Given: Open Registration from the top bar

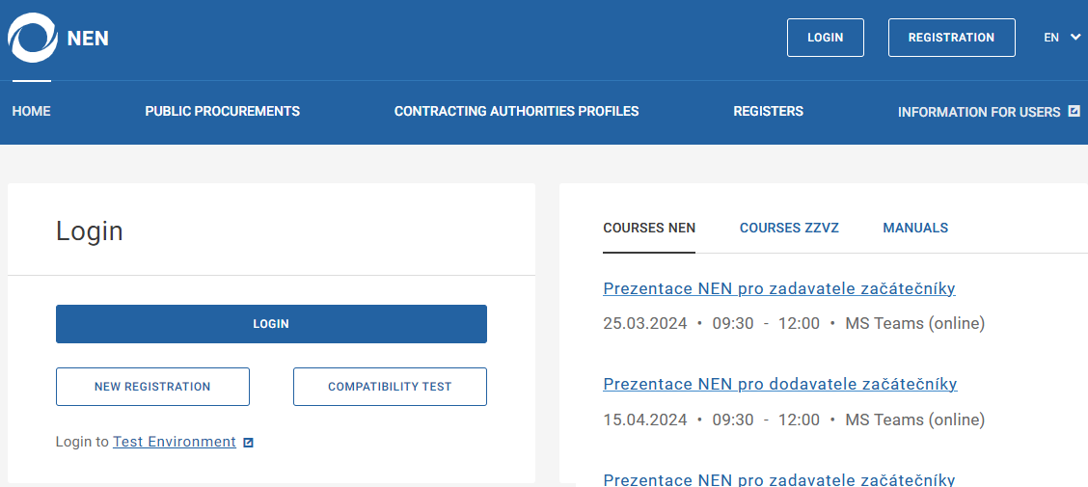Looking at the screenshot, I should coord(951,38).
